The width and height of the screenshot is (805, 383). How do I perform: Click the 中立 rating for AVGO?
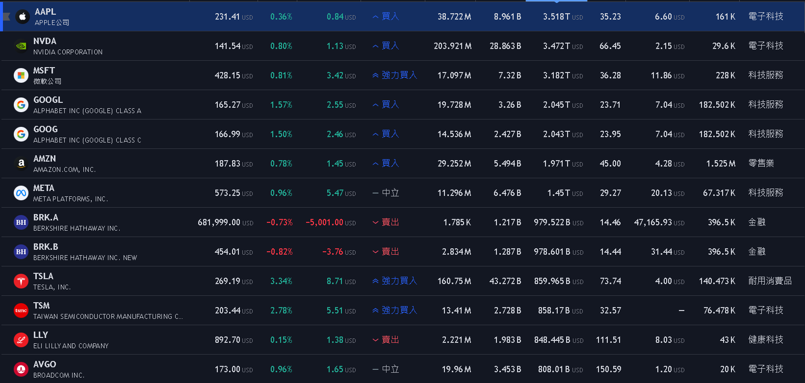point(386,369)
